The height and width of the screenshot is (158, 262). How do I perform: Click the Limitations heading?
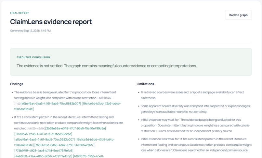click(x=145, y=84)
